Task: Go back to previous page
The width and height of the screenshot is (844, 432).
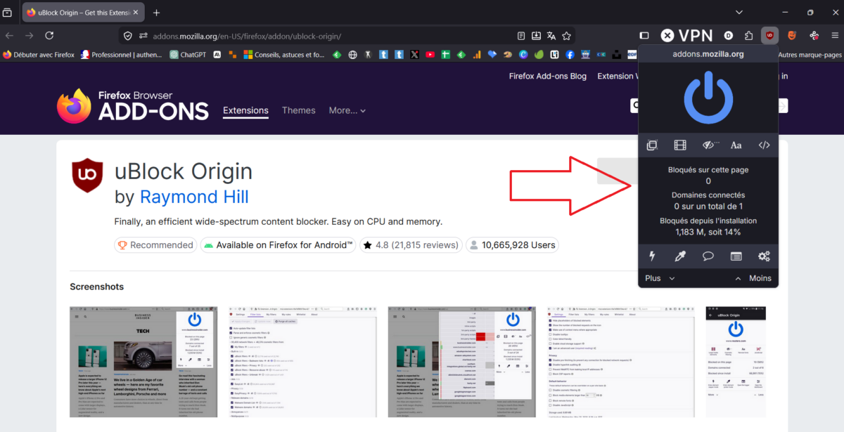Action: (10, 35)
